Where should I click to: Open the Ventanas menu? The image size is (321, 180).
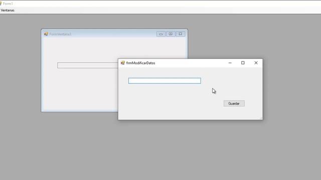point(8,10)
